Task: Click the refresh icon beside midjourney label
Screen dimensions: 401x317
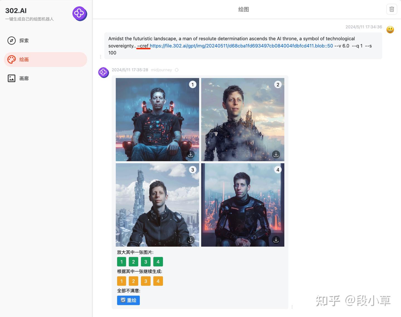Action: pos(177,70)
